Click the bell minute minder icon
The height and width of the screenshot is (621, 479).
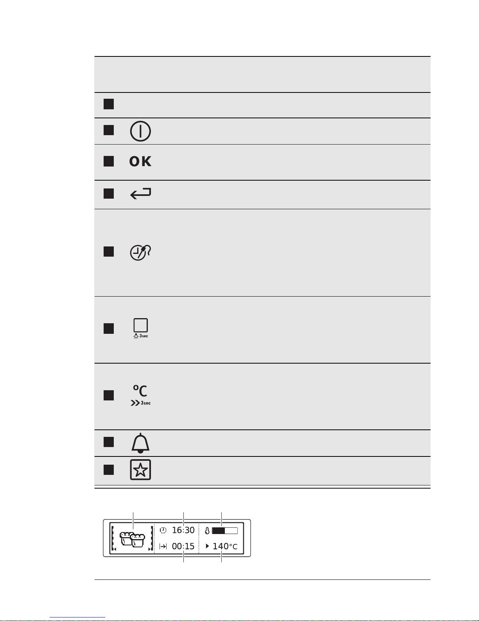point(140,443)
